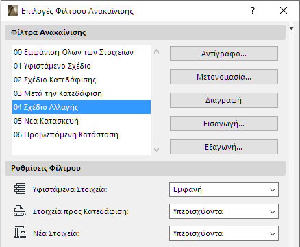Click the Διαγραφή button
The height and width of the screenshot is (247, 300).
click(224, 100)
